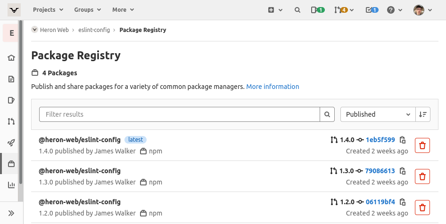Click "1.4.0 published by James Walker" text

click(87, 151)
